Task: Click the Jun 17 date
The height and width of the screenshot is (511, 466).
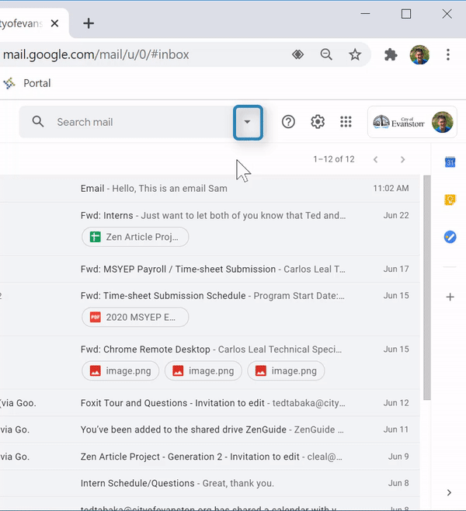Action: click(396, 269)
